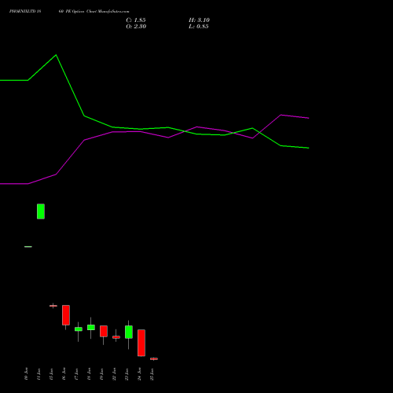Click the 10 Jun date label
The image size is (393, 393).
pyautogui.click(x=26, y=374)
